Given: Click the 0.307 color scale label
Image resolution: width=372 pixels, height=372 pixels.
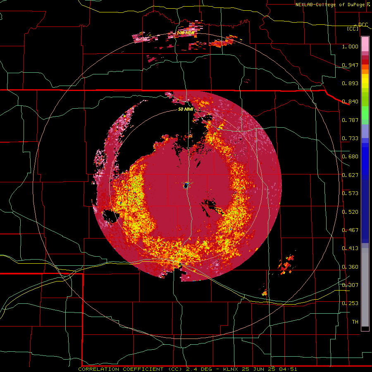Looking at the screenshot, I should [350, 285].
